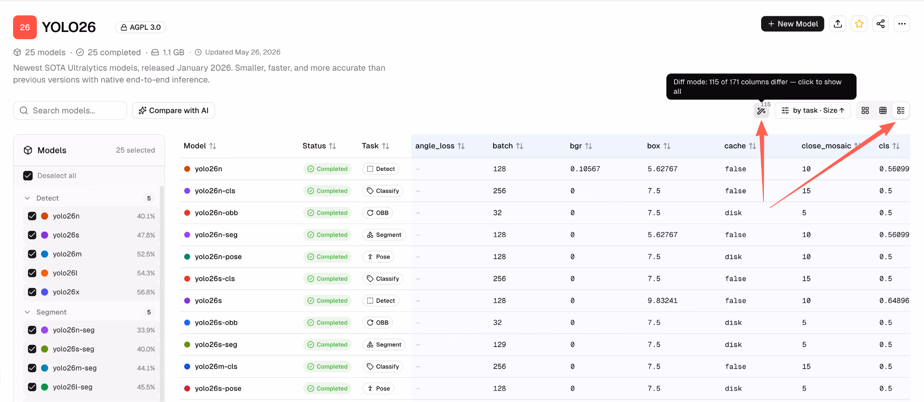
Task: Click the orange yolo26n color dot in the table
Action: 187,169
